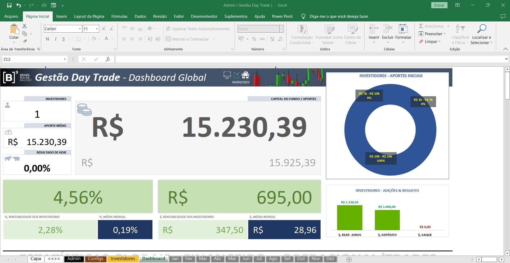
Task: Click the increase decimal places icon
Action: (x=272, y=39)
